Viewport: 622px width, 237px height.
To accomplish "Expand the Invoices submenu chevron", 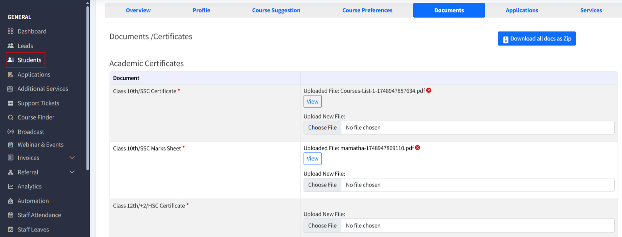I will [72, 157].
